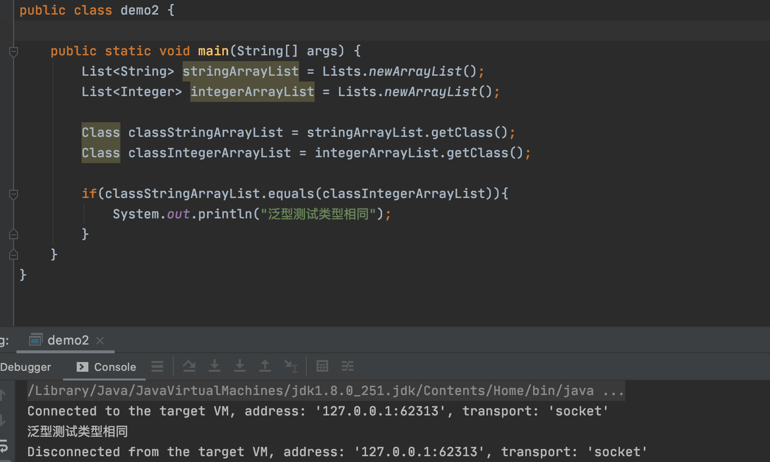Click the console icon on the Console tab

point(83,367)
